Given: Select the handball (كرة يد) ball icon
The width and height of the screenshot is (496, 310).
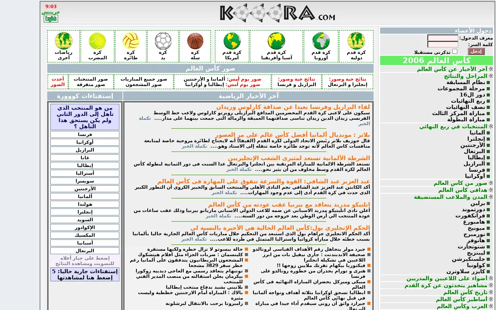Looking at the screenshot, I should pyautogui.click(x=163, y=41).
